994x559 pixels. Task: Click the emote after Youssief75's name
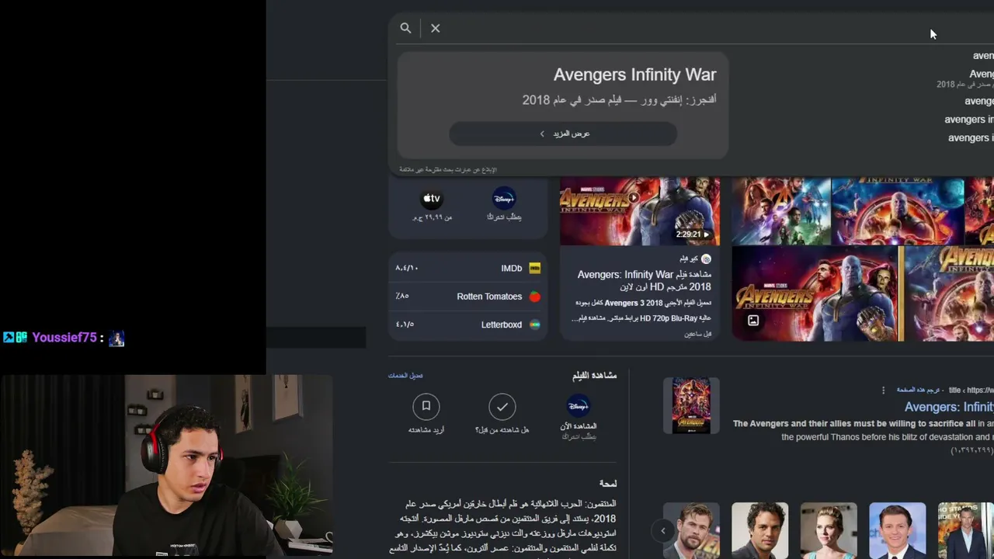pos(116,338)
